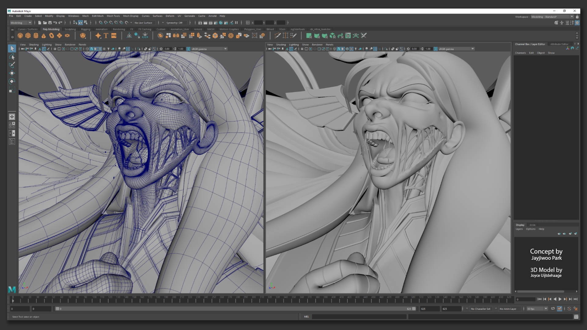Screen dimensions: 587x330
Task: Click the Target Weld crossed tools icon
Action: [364, 36]
